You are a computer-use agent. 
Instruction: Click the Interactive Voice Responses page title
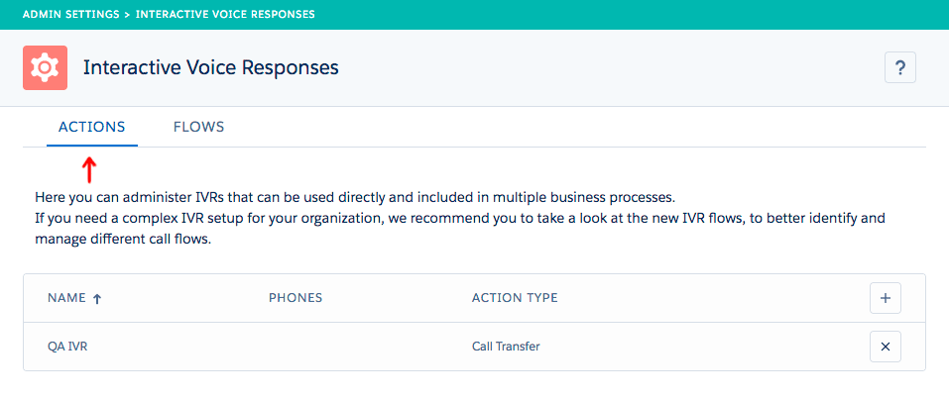point(210,67)
